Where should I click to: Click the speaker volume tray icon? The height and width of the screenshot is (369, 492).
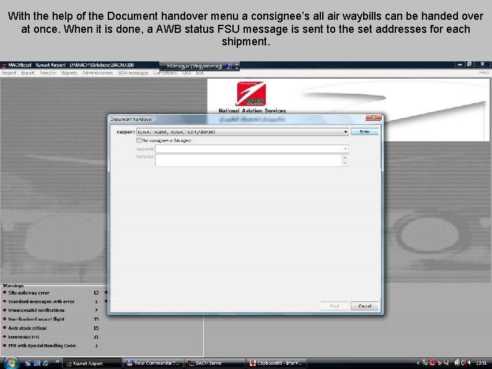pyautogui.click(x=469, y=363)
